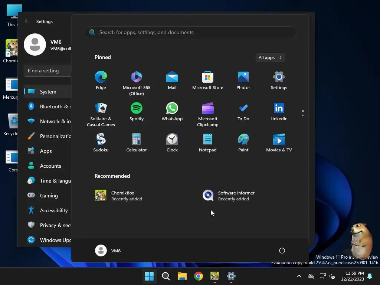Open the Mail app

[172, 81]
